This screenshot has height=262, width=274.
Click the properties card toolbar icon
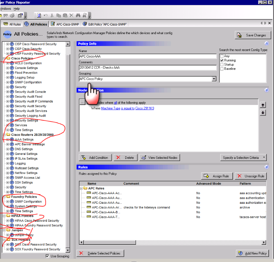(20, 15)
